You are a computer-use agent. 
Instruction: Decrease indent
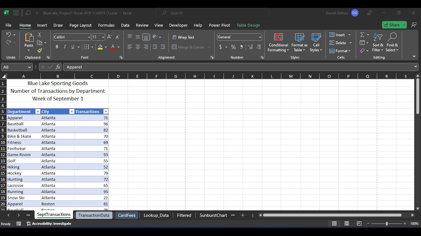pos(155,47)
